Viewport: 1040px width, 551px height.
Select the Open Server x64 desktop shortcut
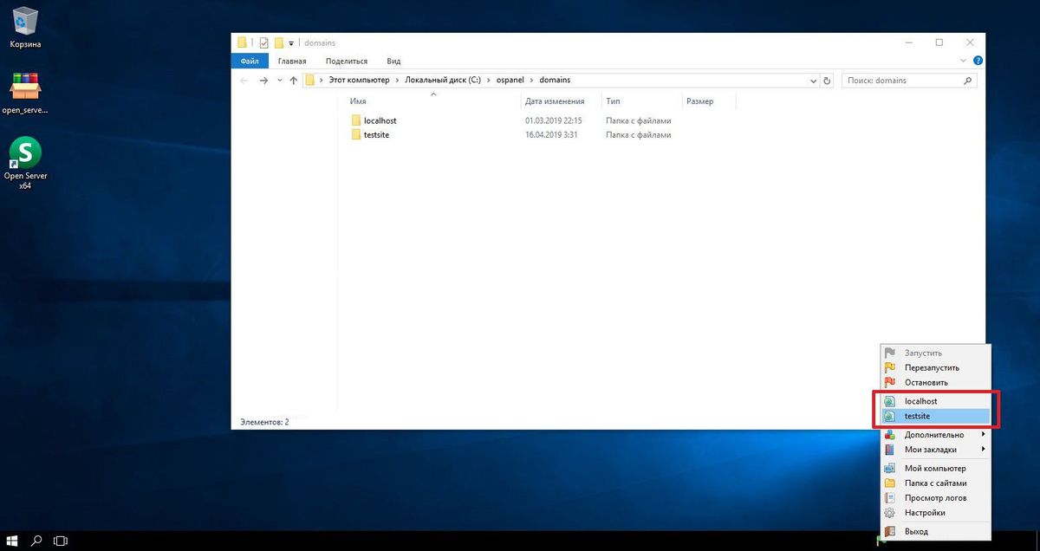click(x=25, y=163)
